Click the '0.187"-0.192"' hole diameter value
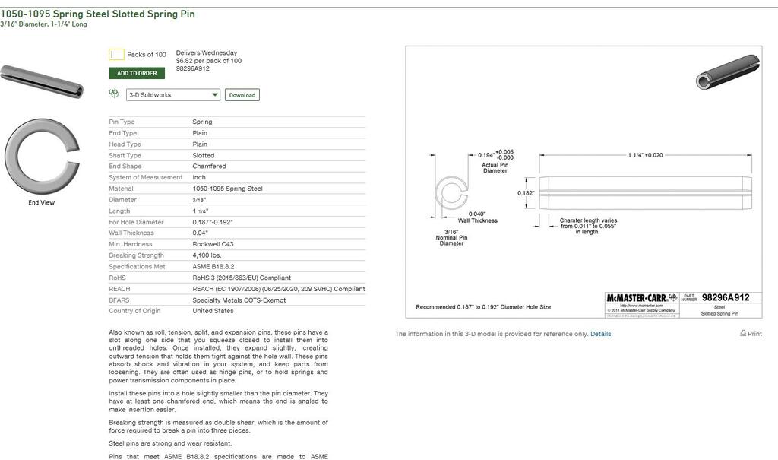The width and height of the screenshot is (778, 460). (x=213, y=222)
